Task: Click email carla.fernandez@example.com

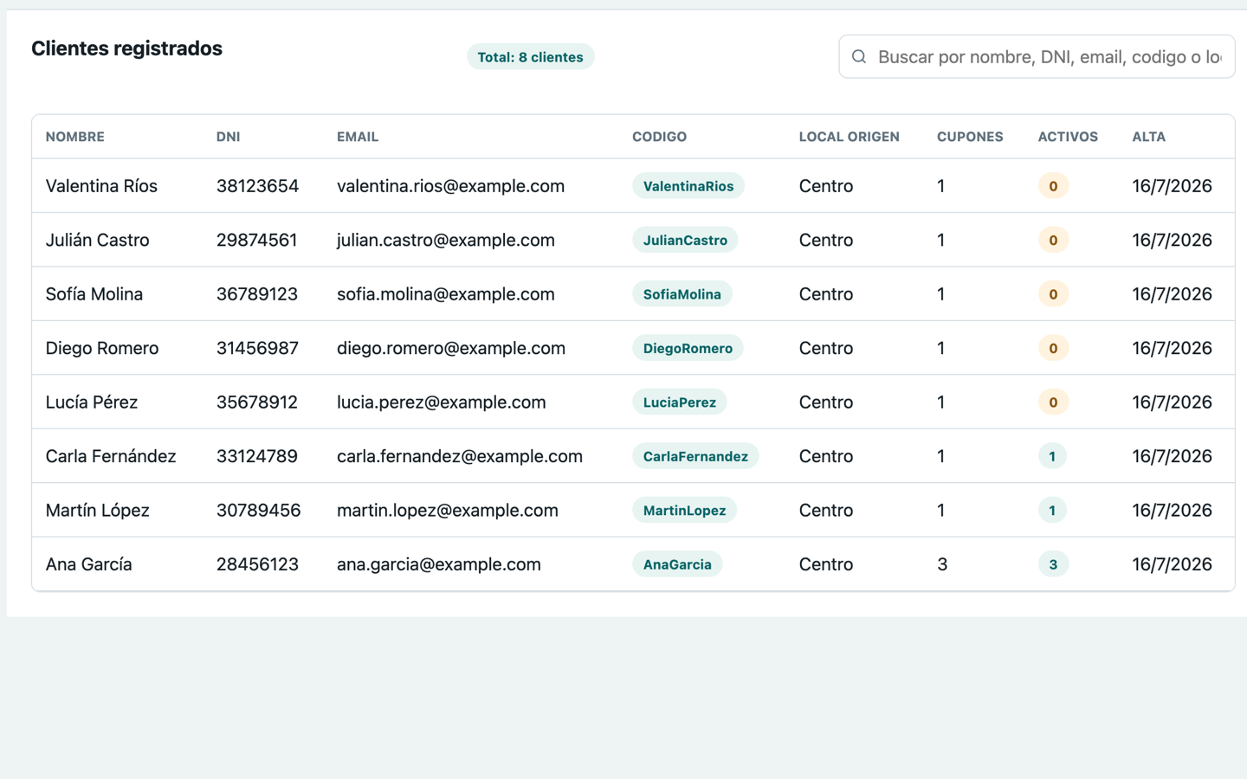Action: pyautogui.click(x=460, y=456)
